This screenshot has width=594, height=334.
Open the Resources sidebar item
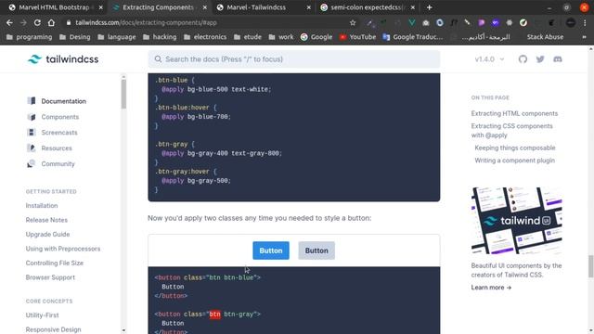click(x=57, y=148)
